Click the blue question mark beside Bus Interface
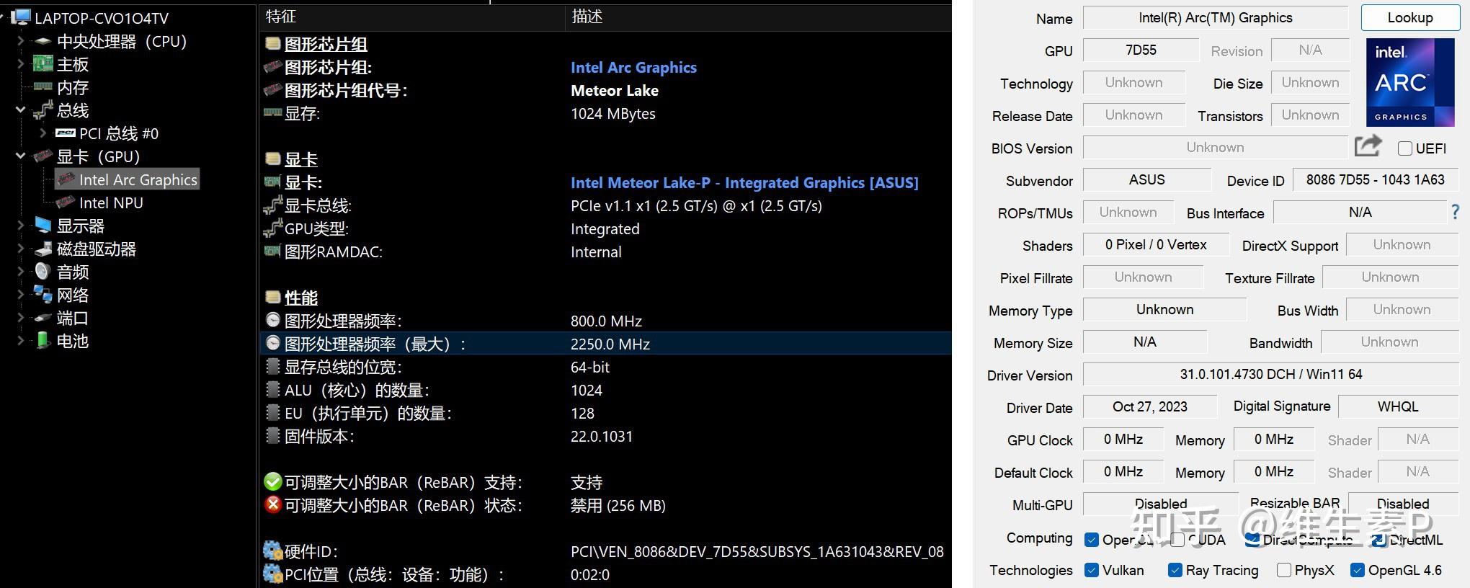This screenshot has height=588, width=1470. 1455,212
